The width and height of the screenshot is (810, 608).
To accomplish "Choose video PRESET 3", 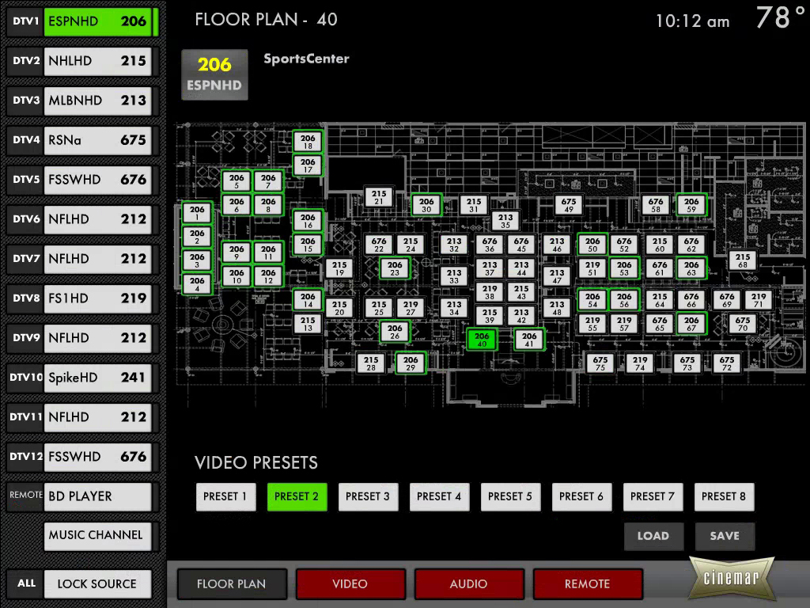I will [368, 497].
